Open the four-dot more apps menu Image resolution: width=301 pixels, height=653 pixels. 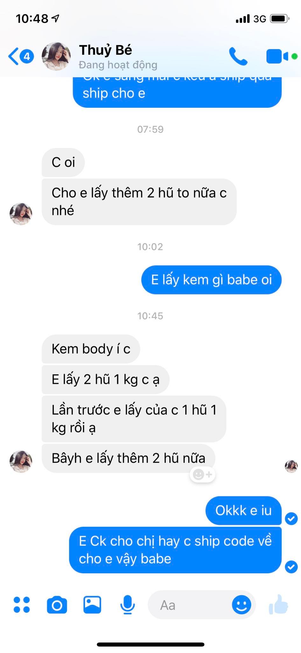pyautogui.click(x=22, y=605)
